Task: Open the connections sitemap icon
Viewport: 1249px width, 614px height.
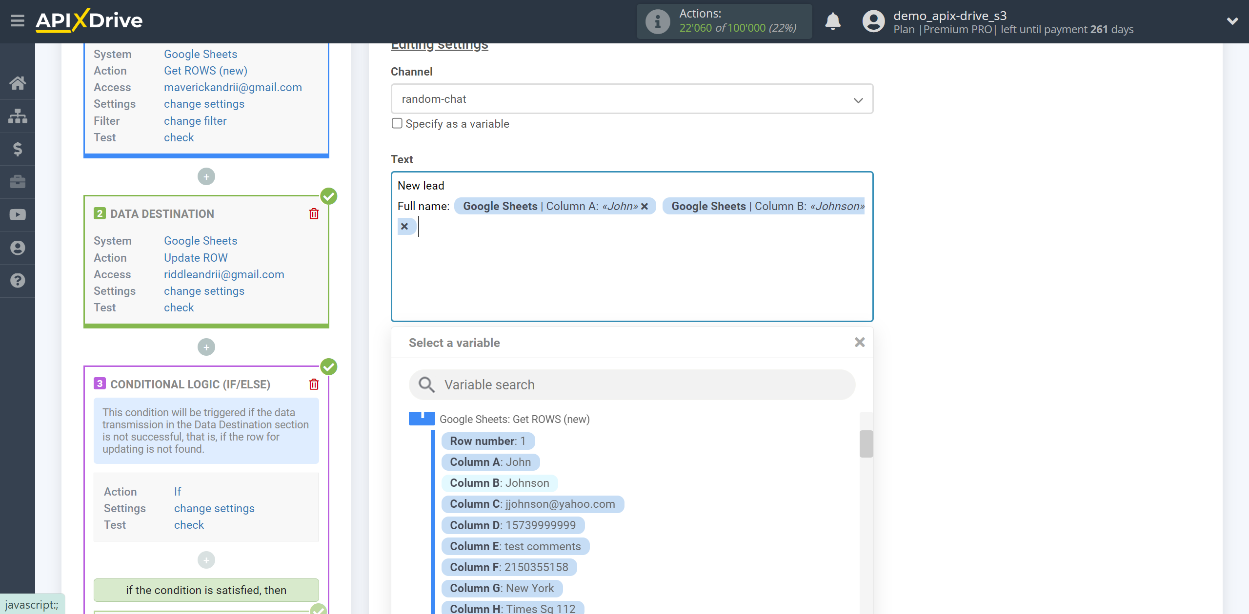Action: (18, 116)
